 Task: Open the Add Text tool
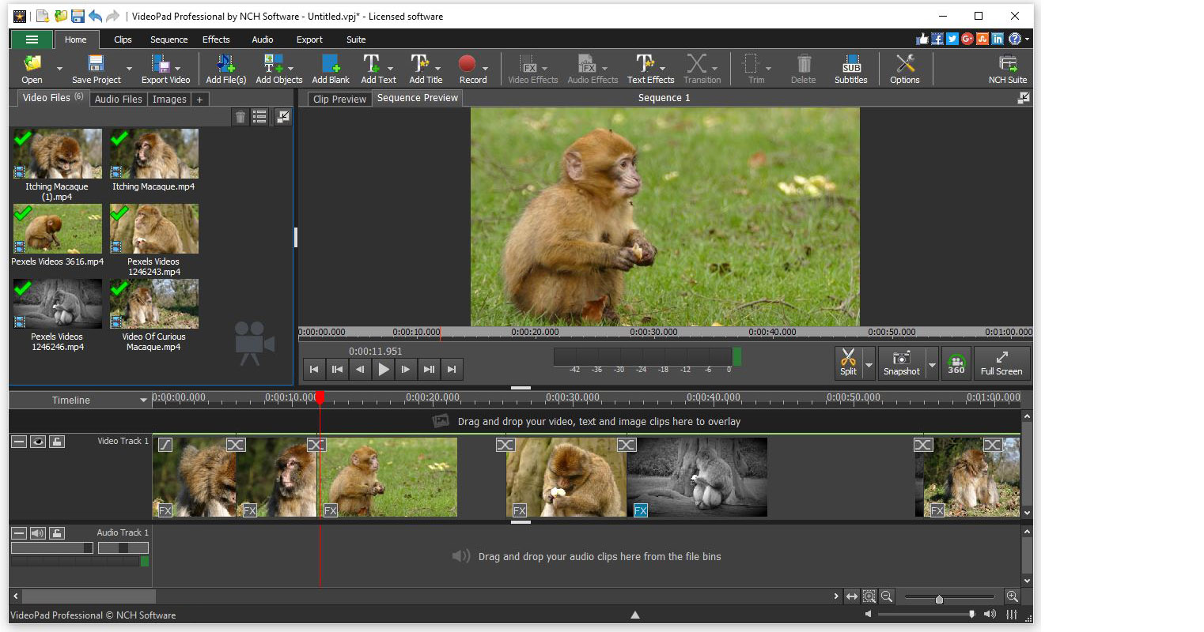pos(378,69)
